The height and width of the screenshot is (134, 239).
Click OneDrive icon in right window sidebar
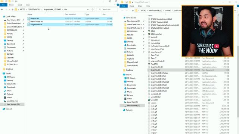[124, 70]
